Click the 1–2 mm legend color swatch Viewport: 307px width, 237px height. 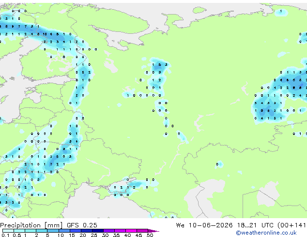31,231
